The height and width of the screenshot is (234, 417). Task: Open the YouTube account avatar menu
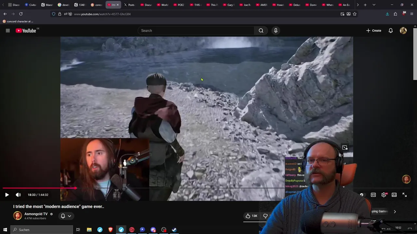403,31
